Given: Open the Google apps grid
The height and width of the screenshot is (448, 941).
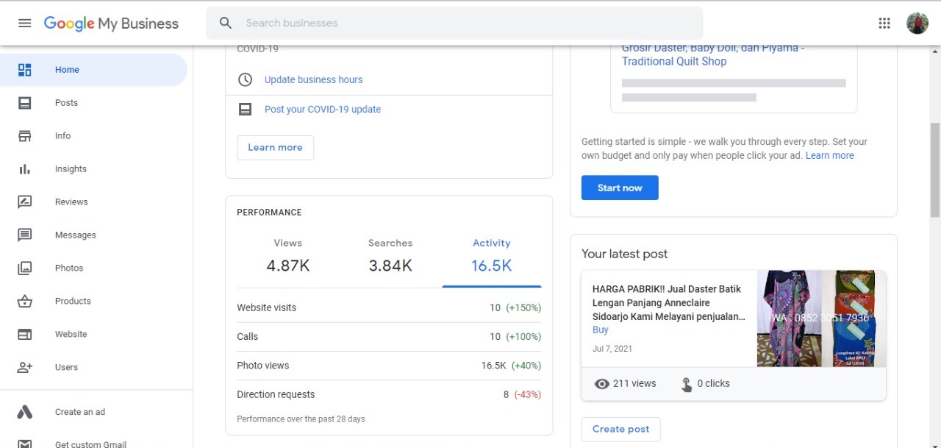Looking at the screenshot, I should 884,23.
